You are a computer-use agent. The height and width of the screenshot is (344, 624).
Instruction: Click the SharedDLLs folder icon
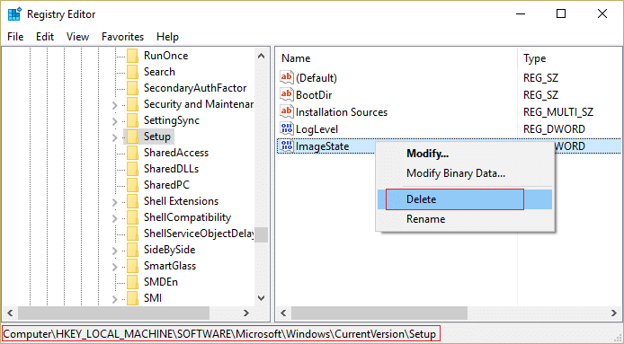click(x=132, y=169)
